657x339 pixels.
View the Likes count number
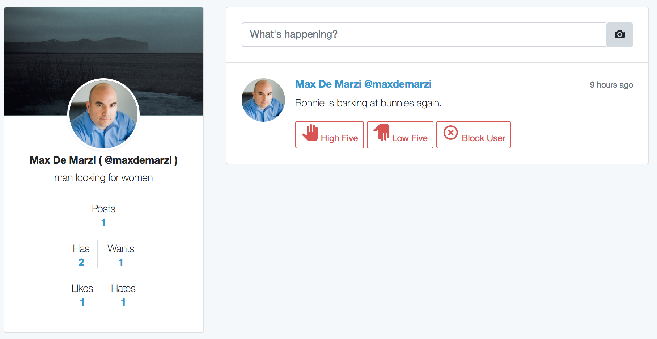coord(82,302)
